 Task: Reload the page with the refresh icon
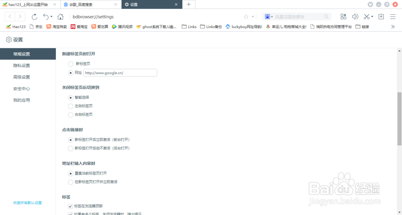pyautogui.click(x=34, y=16)
